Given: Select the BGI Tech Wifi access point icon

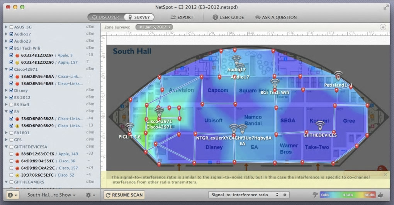Looking at the screenshot, I should click(275, 84).
